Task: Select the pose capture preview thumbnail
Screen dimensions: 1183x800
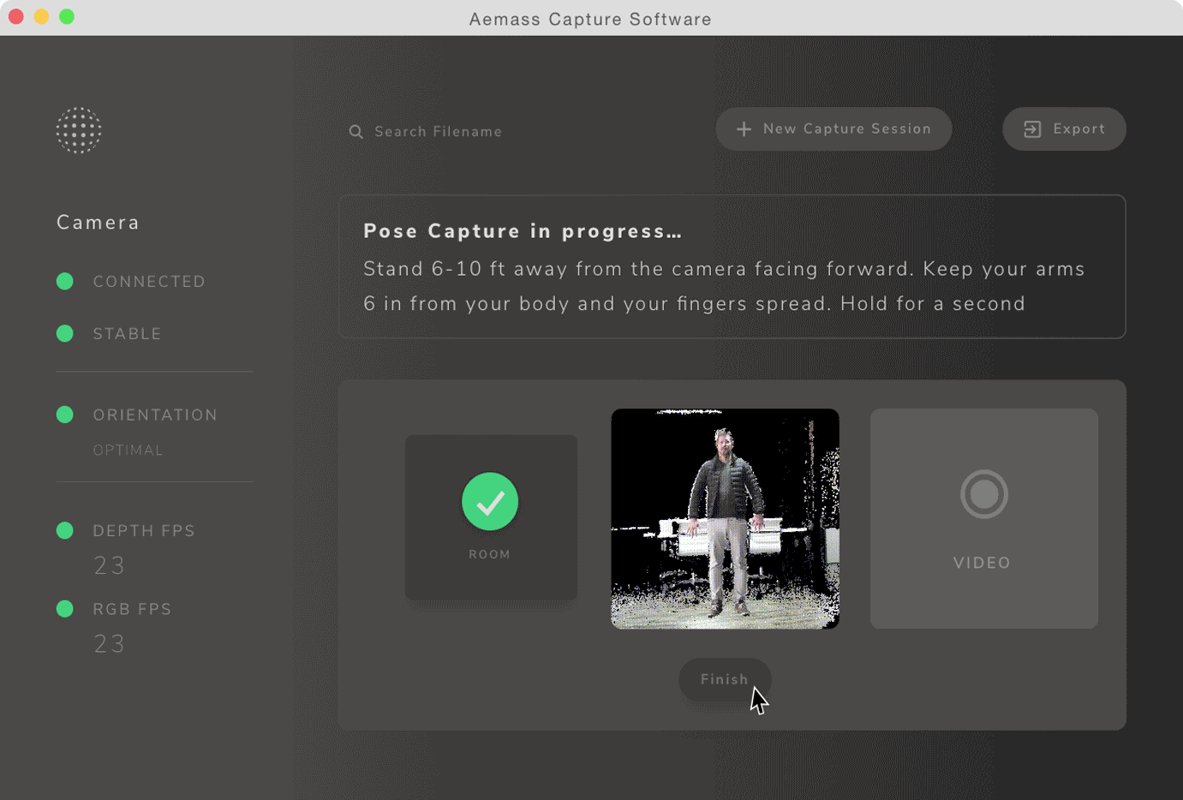Action: (x=725, y=518)
